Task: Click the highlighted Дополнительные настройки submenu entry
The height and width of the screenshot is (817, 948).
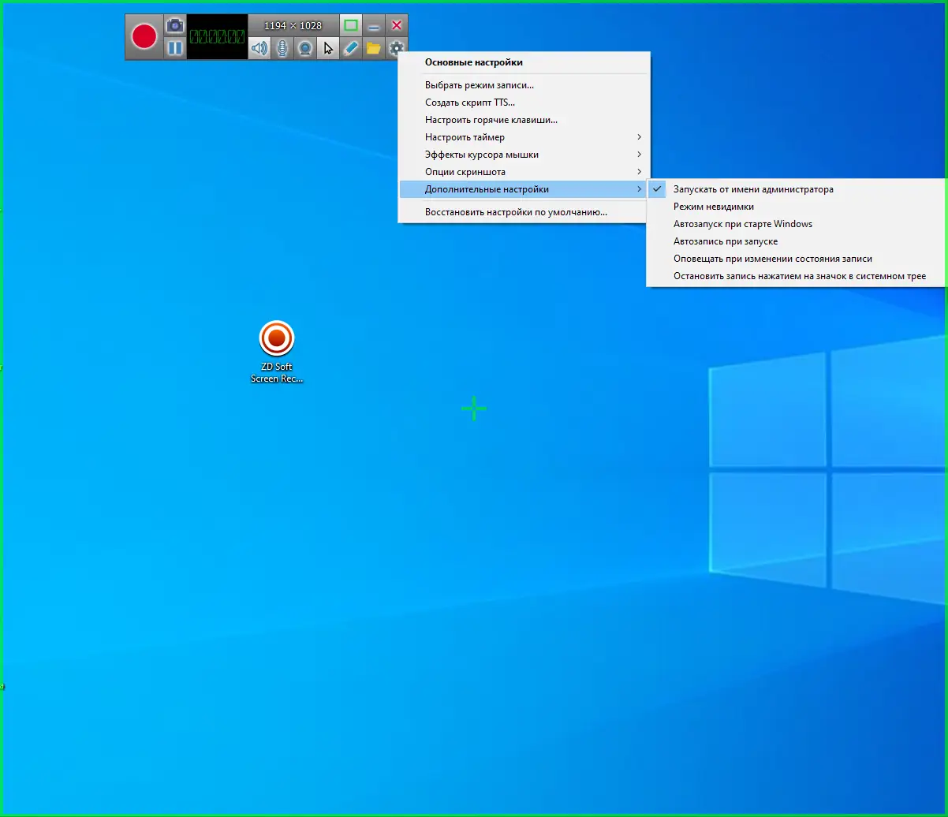Action: (524, 189)
